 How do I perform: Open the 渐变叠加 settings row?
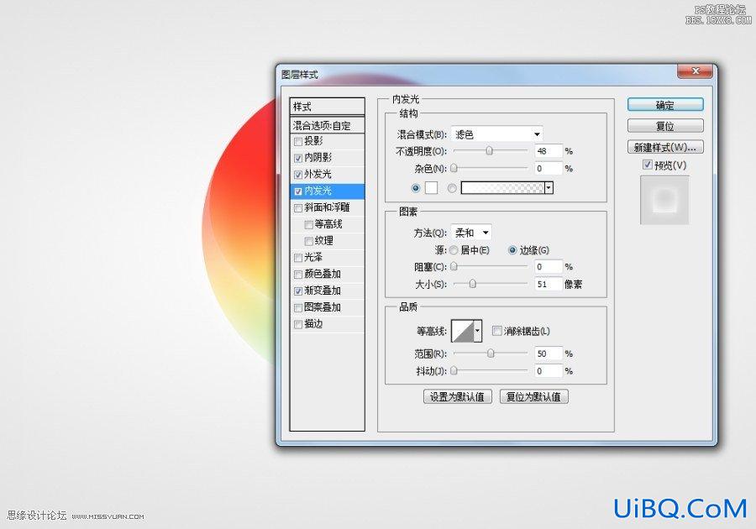[327, 291]
